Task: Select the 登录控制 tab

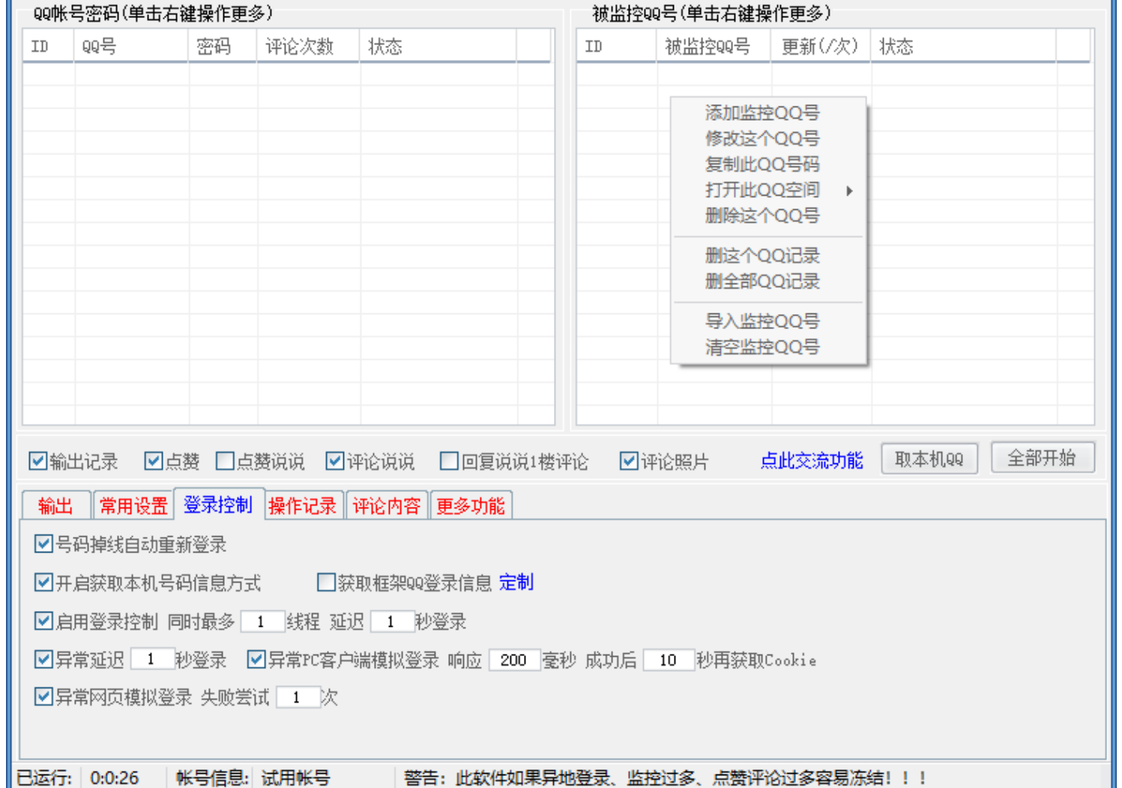Action: click(218, 504)
